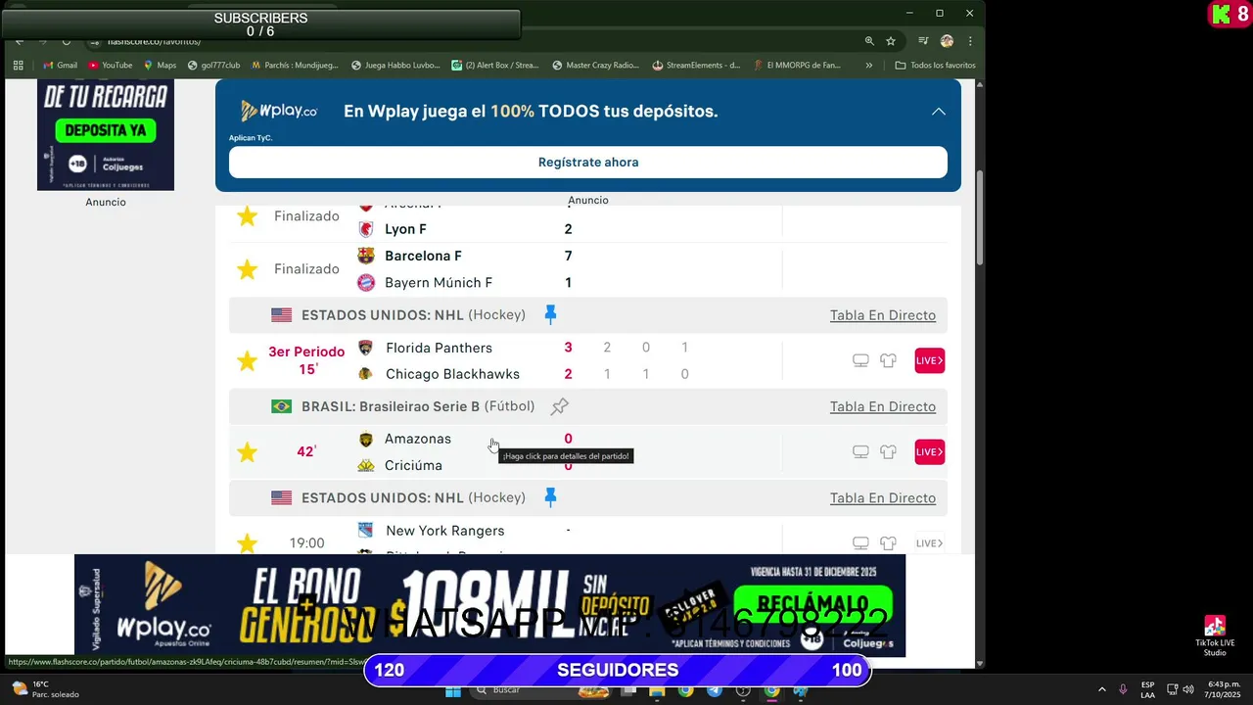Image resolution: width=1253 pixels, height=705 pixels.
Task: Expand hidden bookmarks overflow chevron
Action: (x=868, y=66)
